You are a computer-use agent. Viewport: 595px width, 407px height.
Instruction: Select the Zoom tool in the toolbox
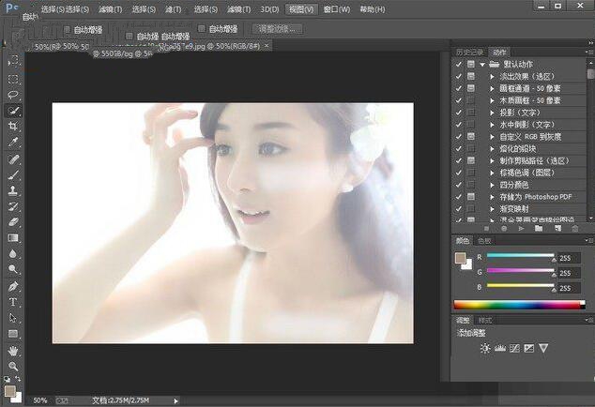[x=13, y=367]
